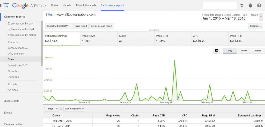Image resolution: width=265 pixels, height=127 pixels.
Task: Switch chart view to Week
Action: coord(244,51)
